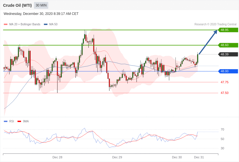The height and width of the screenshot is (162, 239).
Task: Click the Crude Oil (WTI) title
Action: coord(17,5)
